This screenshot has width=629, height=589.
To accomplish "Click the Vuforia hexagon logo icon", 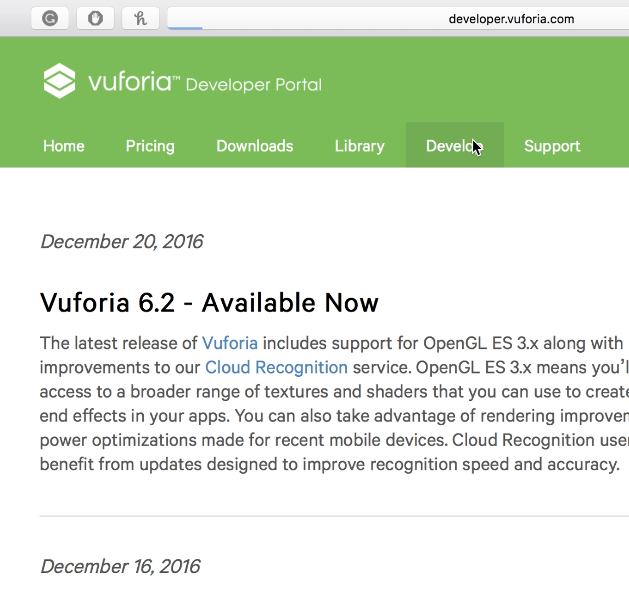I will (59, 81).
